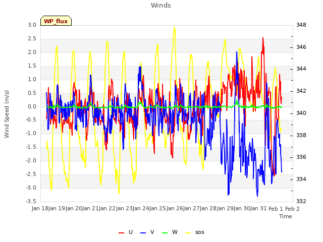The width and height of the screenshot is (323, 242).
Task: Click the 1.5 left axis value
Action: [x=32, y=66]
